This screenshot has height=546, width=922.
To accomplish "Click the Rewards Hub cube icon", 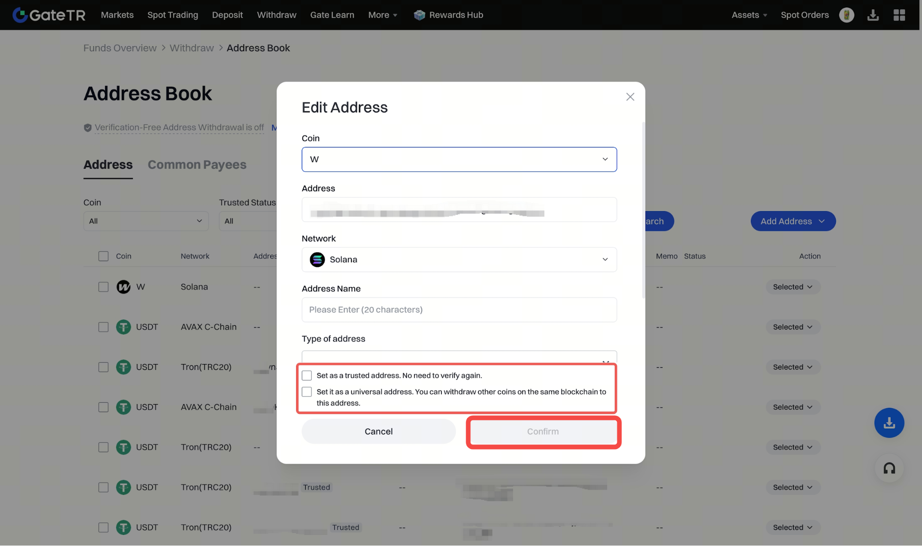I will tap(419, 15).
